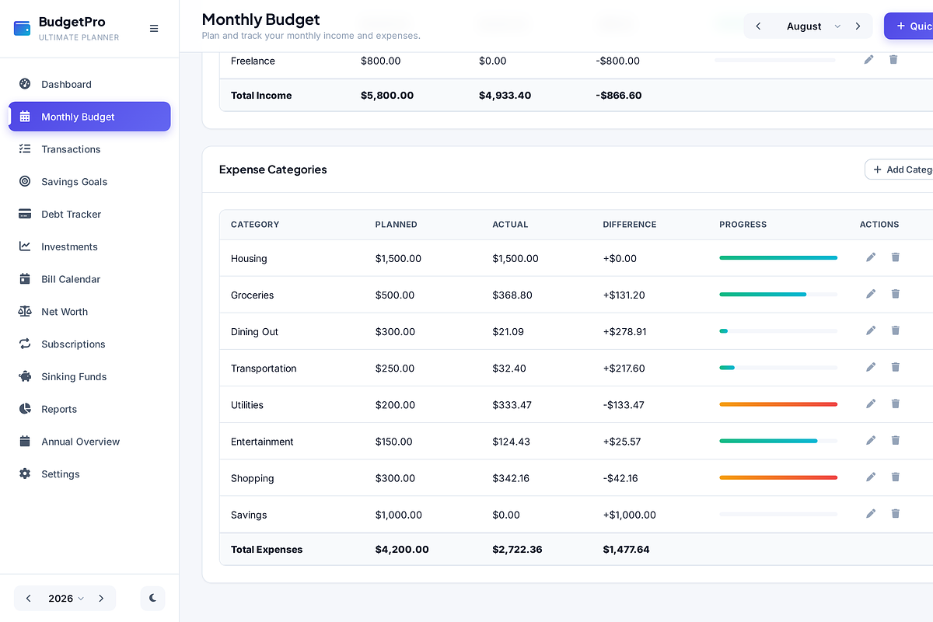Go to previous year arrow
The height and width of the screenshot is (622, 933).
tap(29, 598)
